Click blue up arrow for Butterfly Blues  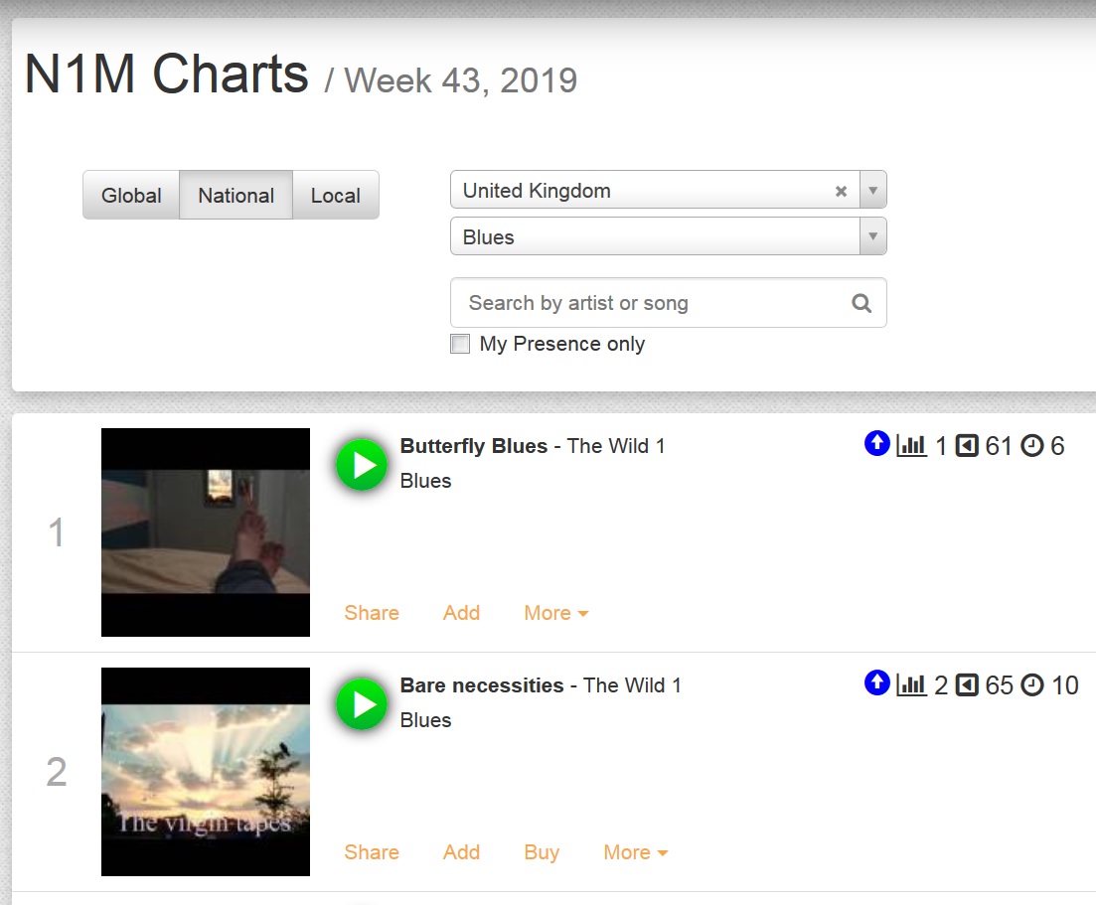[x=876, y=443]
